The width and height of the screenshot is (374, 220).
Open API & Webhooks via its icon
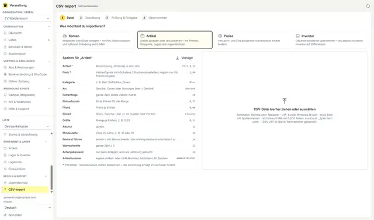click(x=5, y=102)
